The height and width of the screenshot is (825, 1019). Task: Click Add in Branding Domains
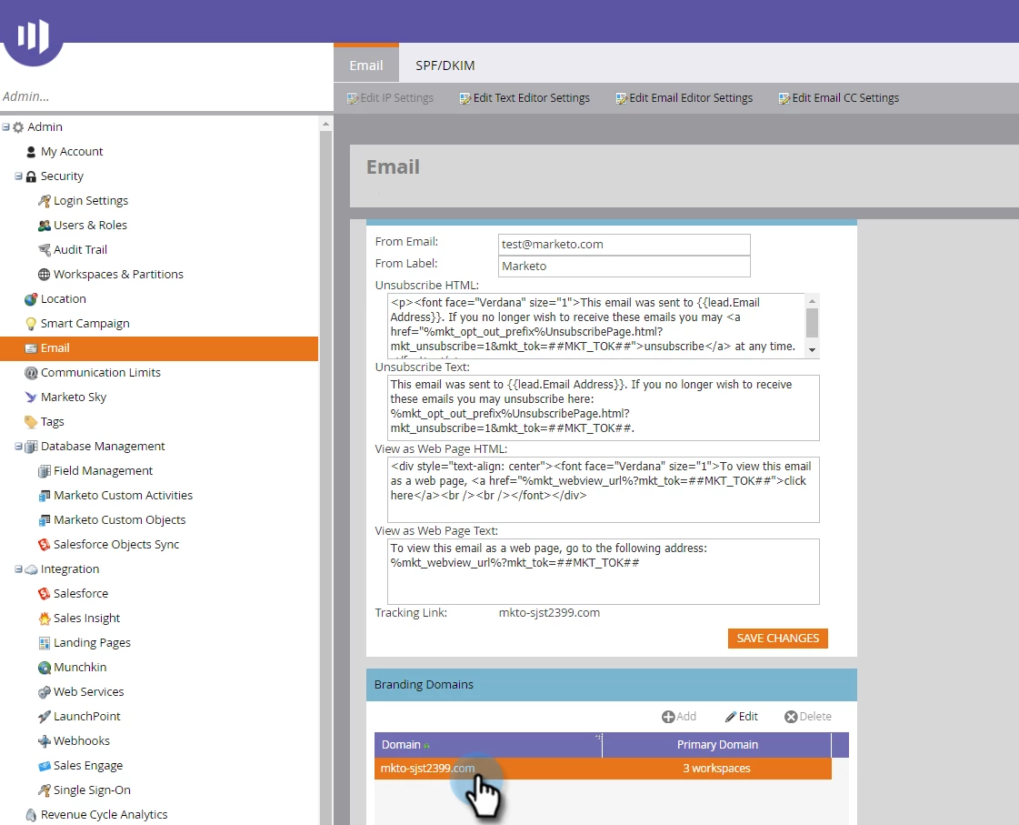pos(678,717)
